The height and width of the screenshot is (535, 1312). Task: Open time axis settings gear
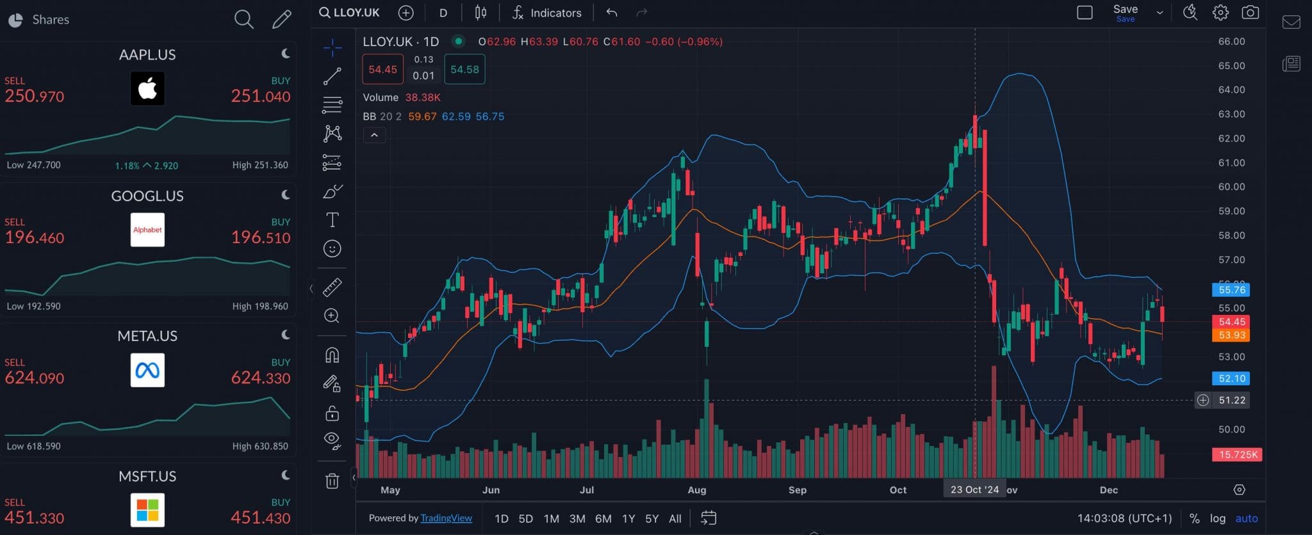coord(1239,490)
